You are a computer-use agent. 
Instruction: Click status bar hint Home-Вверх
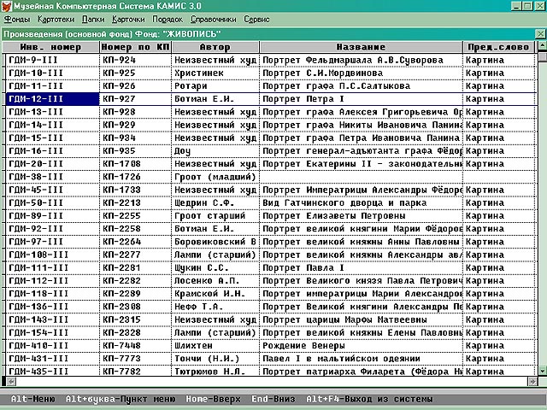tap(213, 399)
